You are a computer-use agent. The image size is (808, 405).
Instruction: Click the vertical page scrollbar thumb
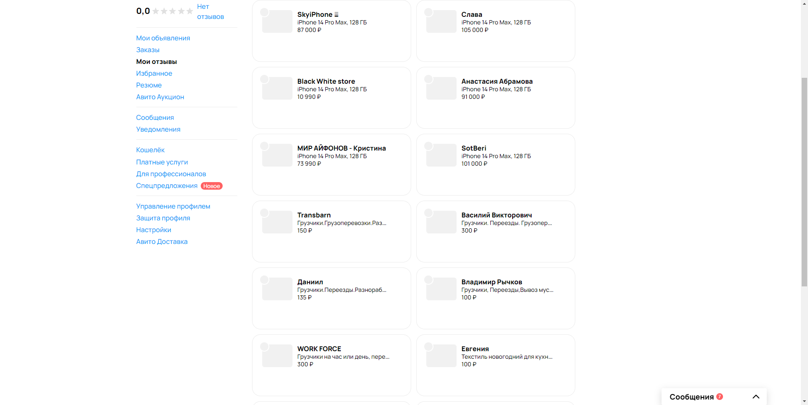coord(804,182)
